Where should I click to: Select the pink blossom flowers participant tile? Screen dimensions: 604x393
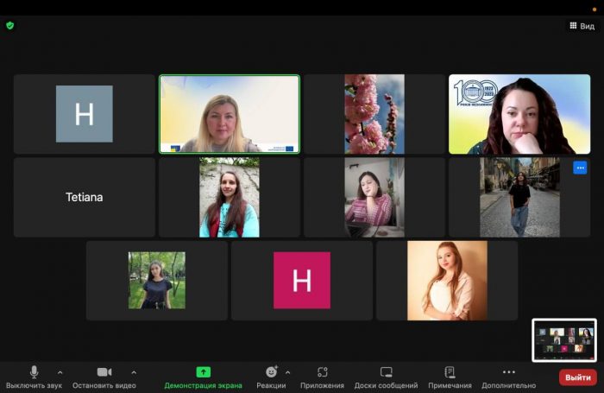(374, 114)
